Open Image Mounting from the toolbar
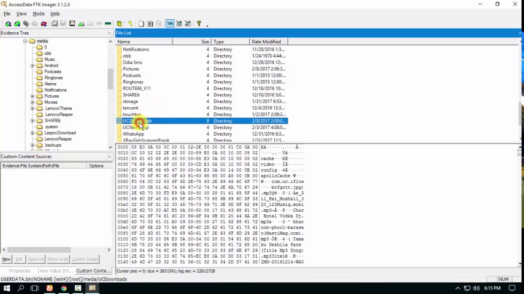 [x=26, y=24]
